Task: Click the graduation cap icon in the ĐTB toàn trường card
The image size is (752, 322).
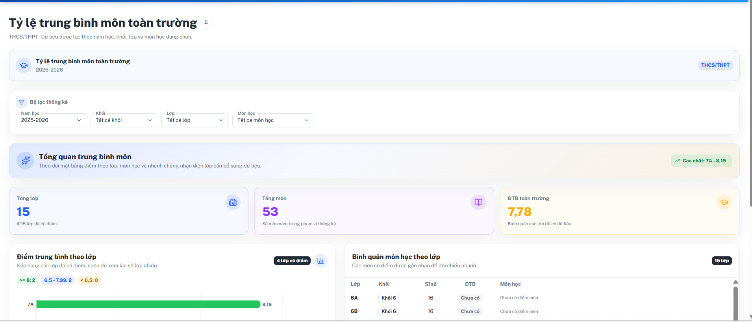Action: 724,202
